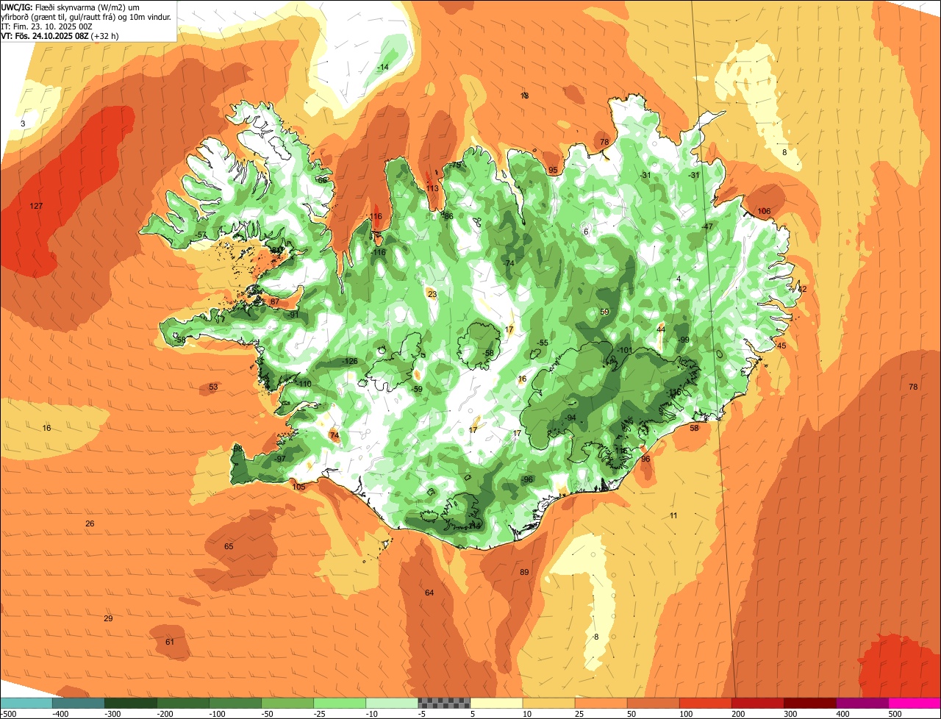
Task: Select the '-74' value in north-central Iceland
Action: click(508, 263)
